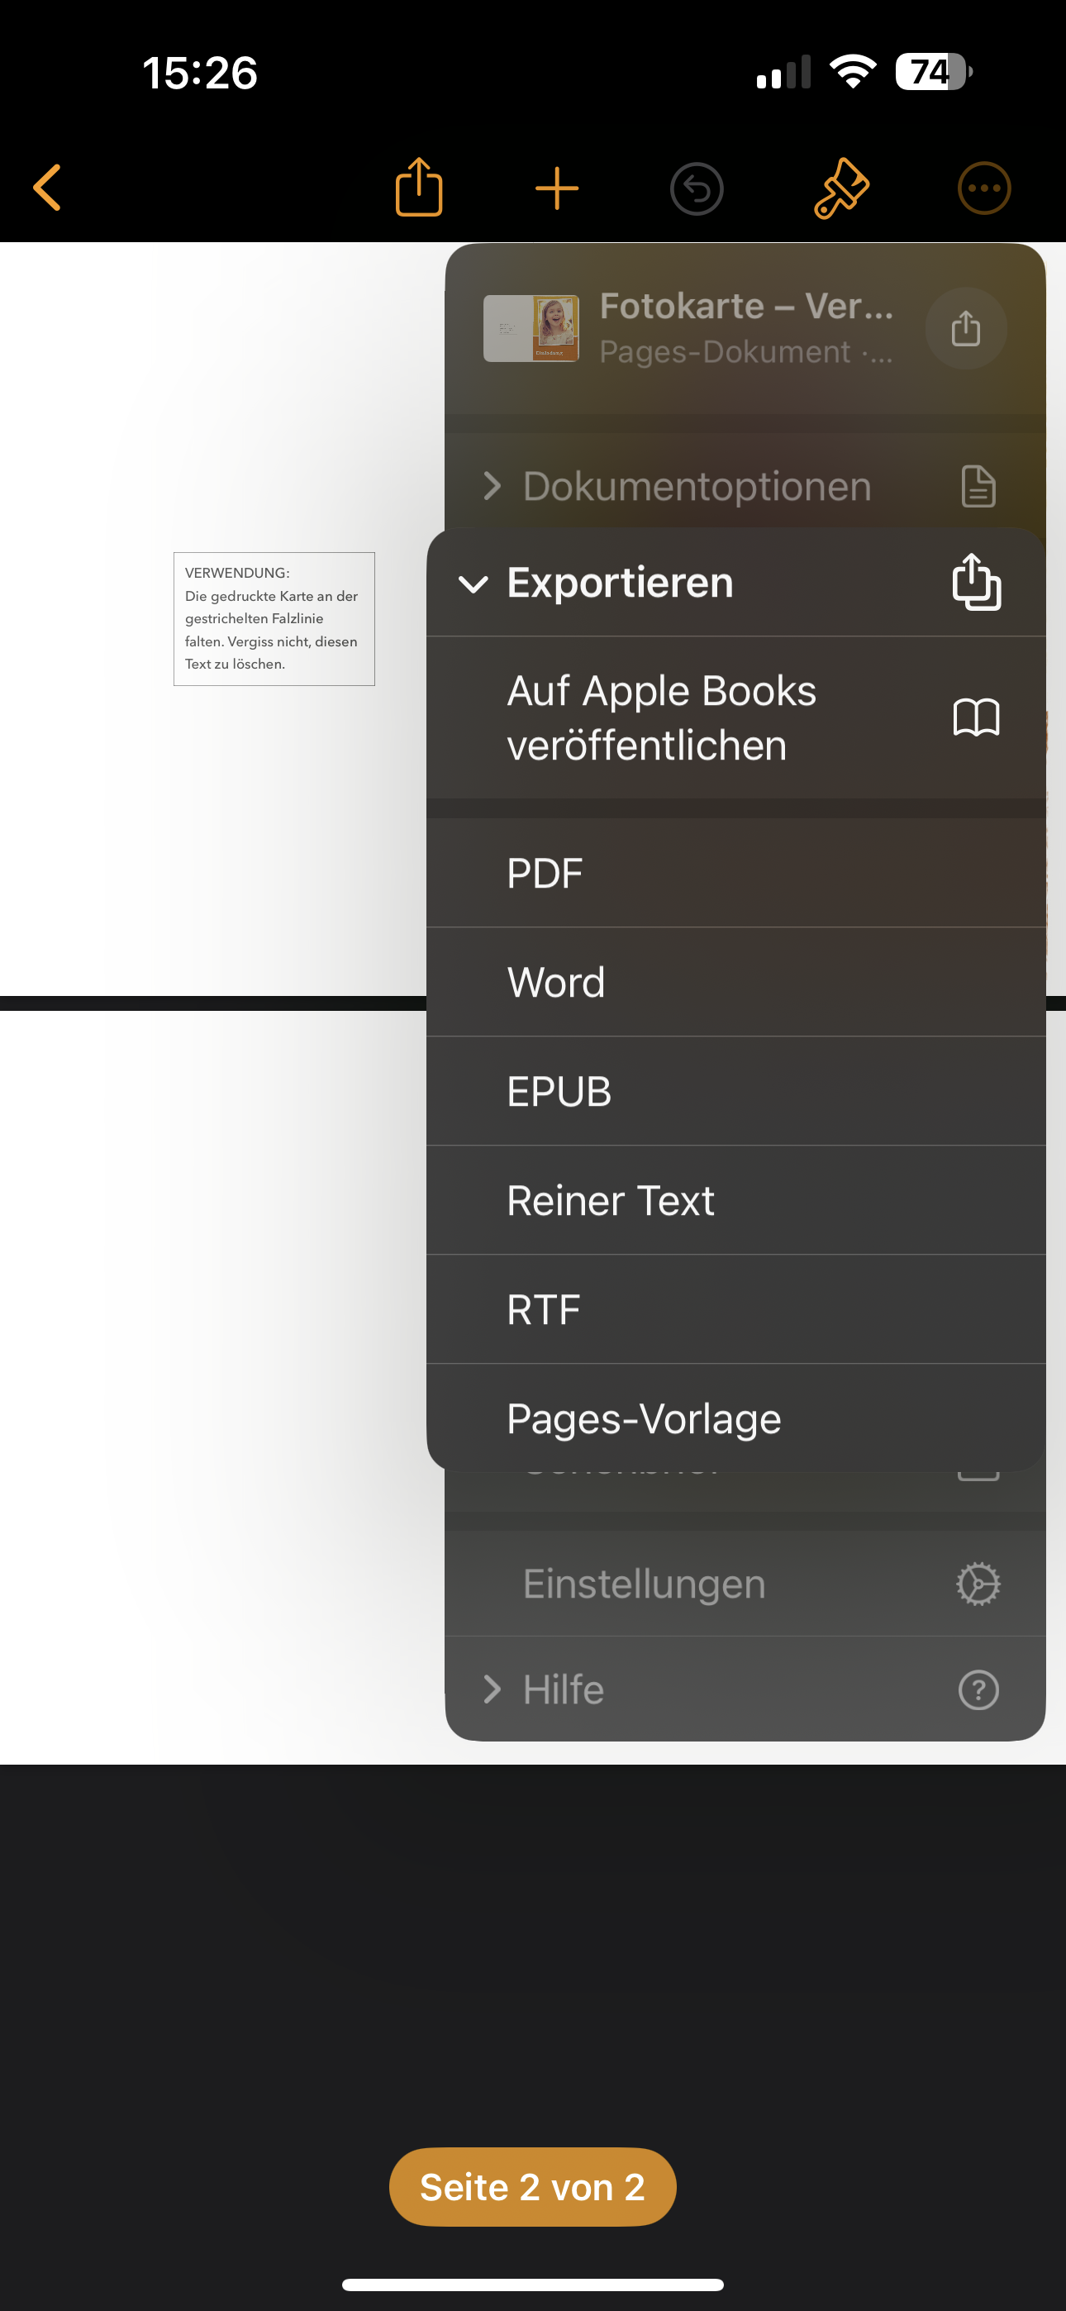Go back using the orange back arrow
The width and height of the screenshot is (1066, 2311).
[x=48, y=188]
